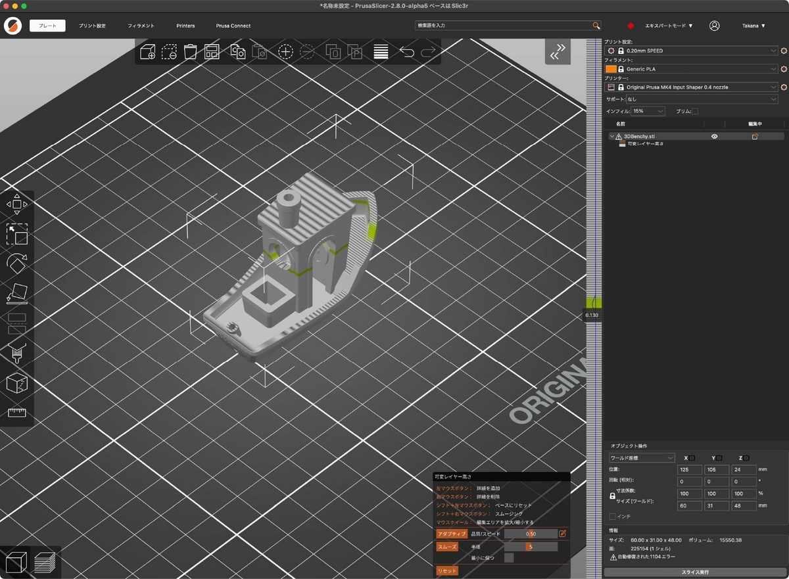Click the リセット reset button
Image resolution: width=789 pixels, height=579 pixels.
coord(447,571)
